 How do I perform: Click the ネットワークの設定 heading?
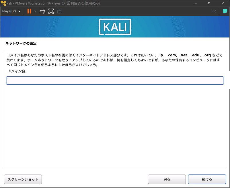[x=21, y=43]
